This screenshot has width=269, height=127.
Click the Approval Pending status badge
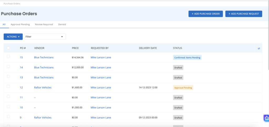[x=183, y=88]
